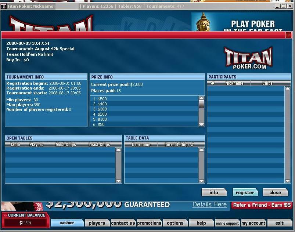Click the Number of players registered text
Image resolution: width=295 pixels, height=232 pixels.
click(x=39, y=109)
